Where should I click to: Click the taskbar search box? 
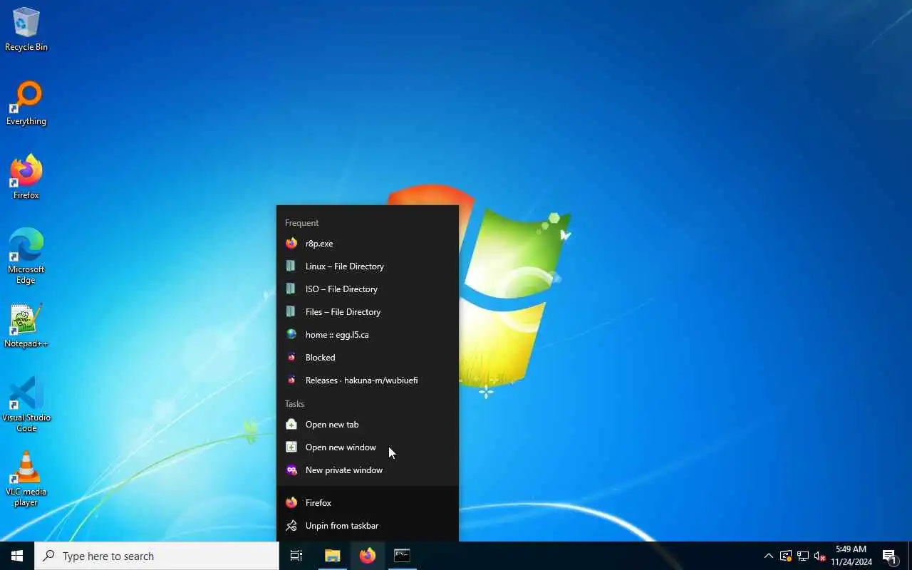157,556
